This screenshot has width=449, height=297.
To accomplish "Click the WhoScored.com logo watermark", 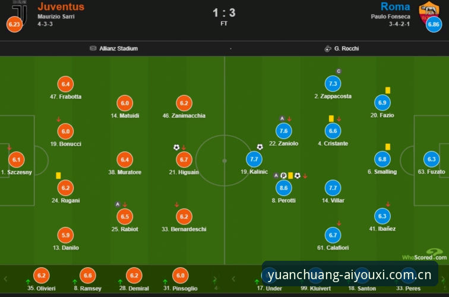I will (x=425, y=255).
